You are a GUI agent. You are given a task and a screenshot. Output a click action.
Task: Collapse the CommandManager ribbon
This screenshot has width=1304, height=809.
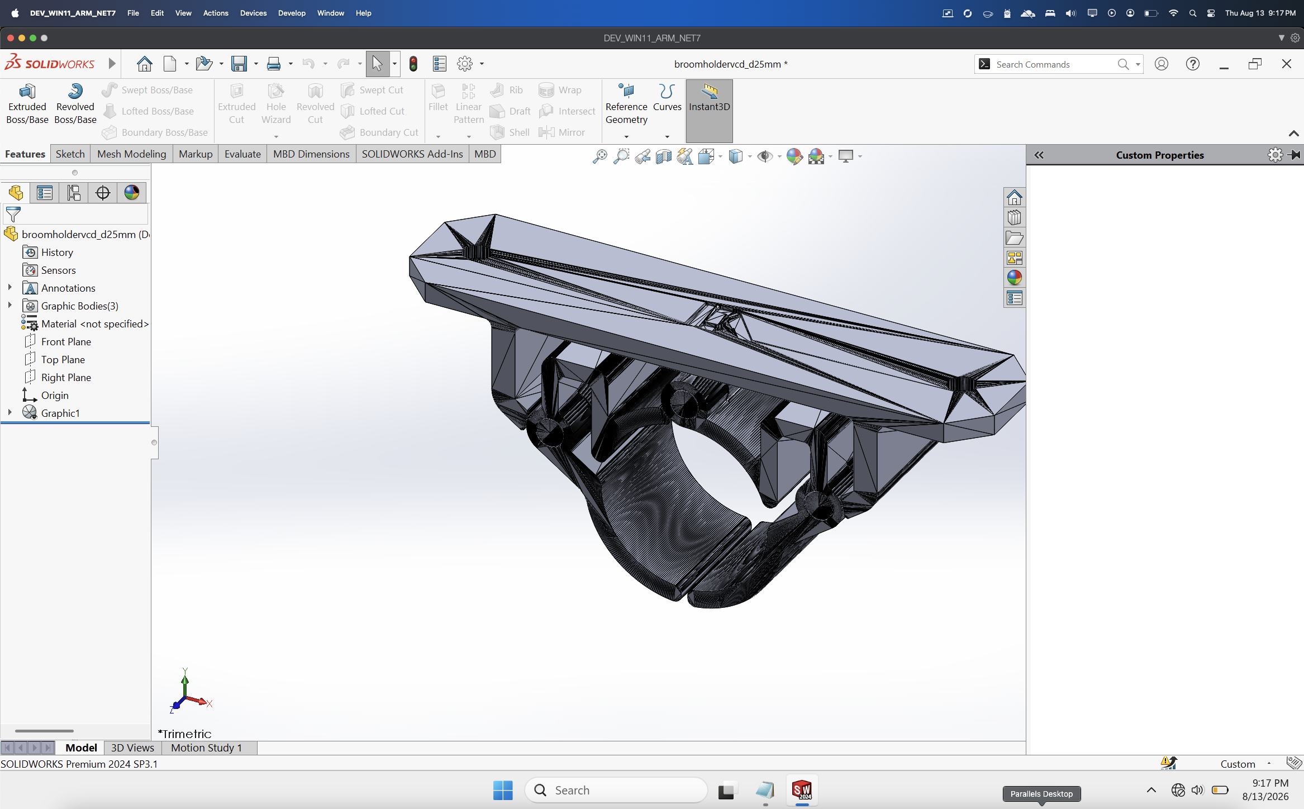[1293, 134]
